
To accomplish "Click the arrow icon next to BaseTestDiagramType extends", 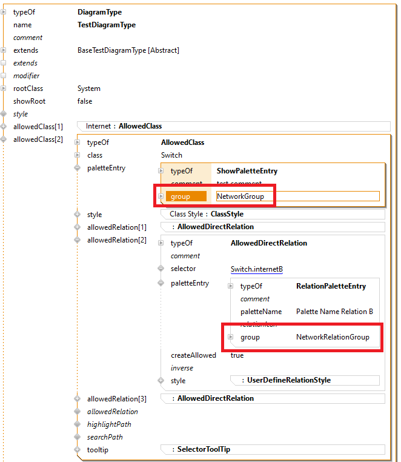I will 4,50.
